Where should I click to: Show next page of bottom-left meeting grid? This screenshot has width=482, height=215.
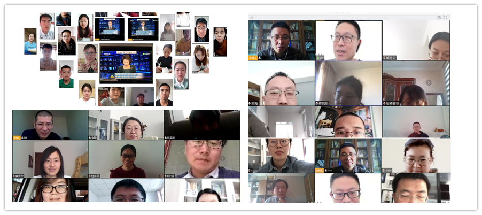coord(222,158)
